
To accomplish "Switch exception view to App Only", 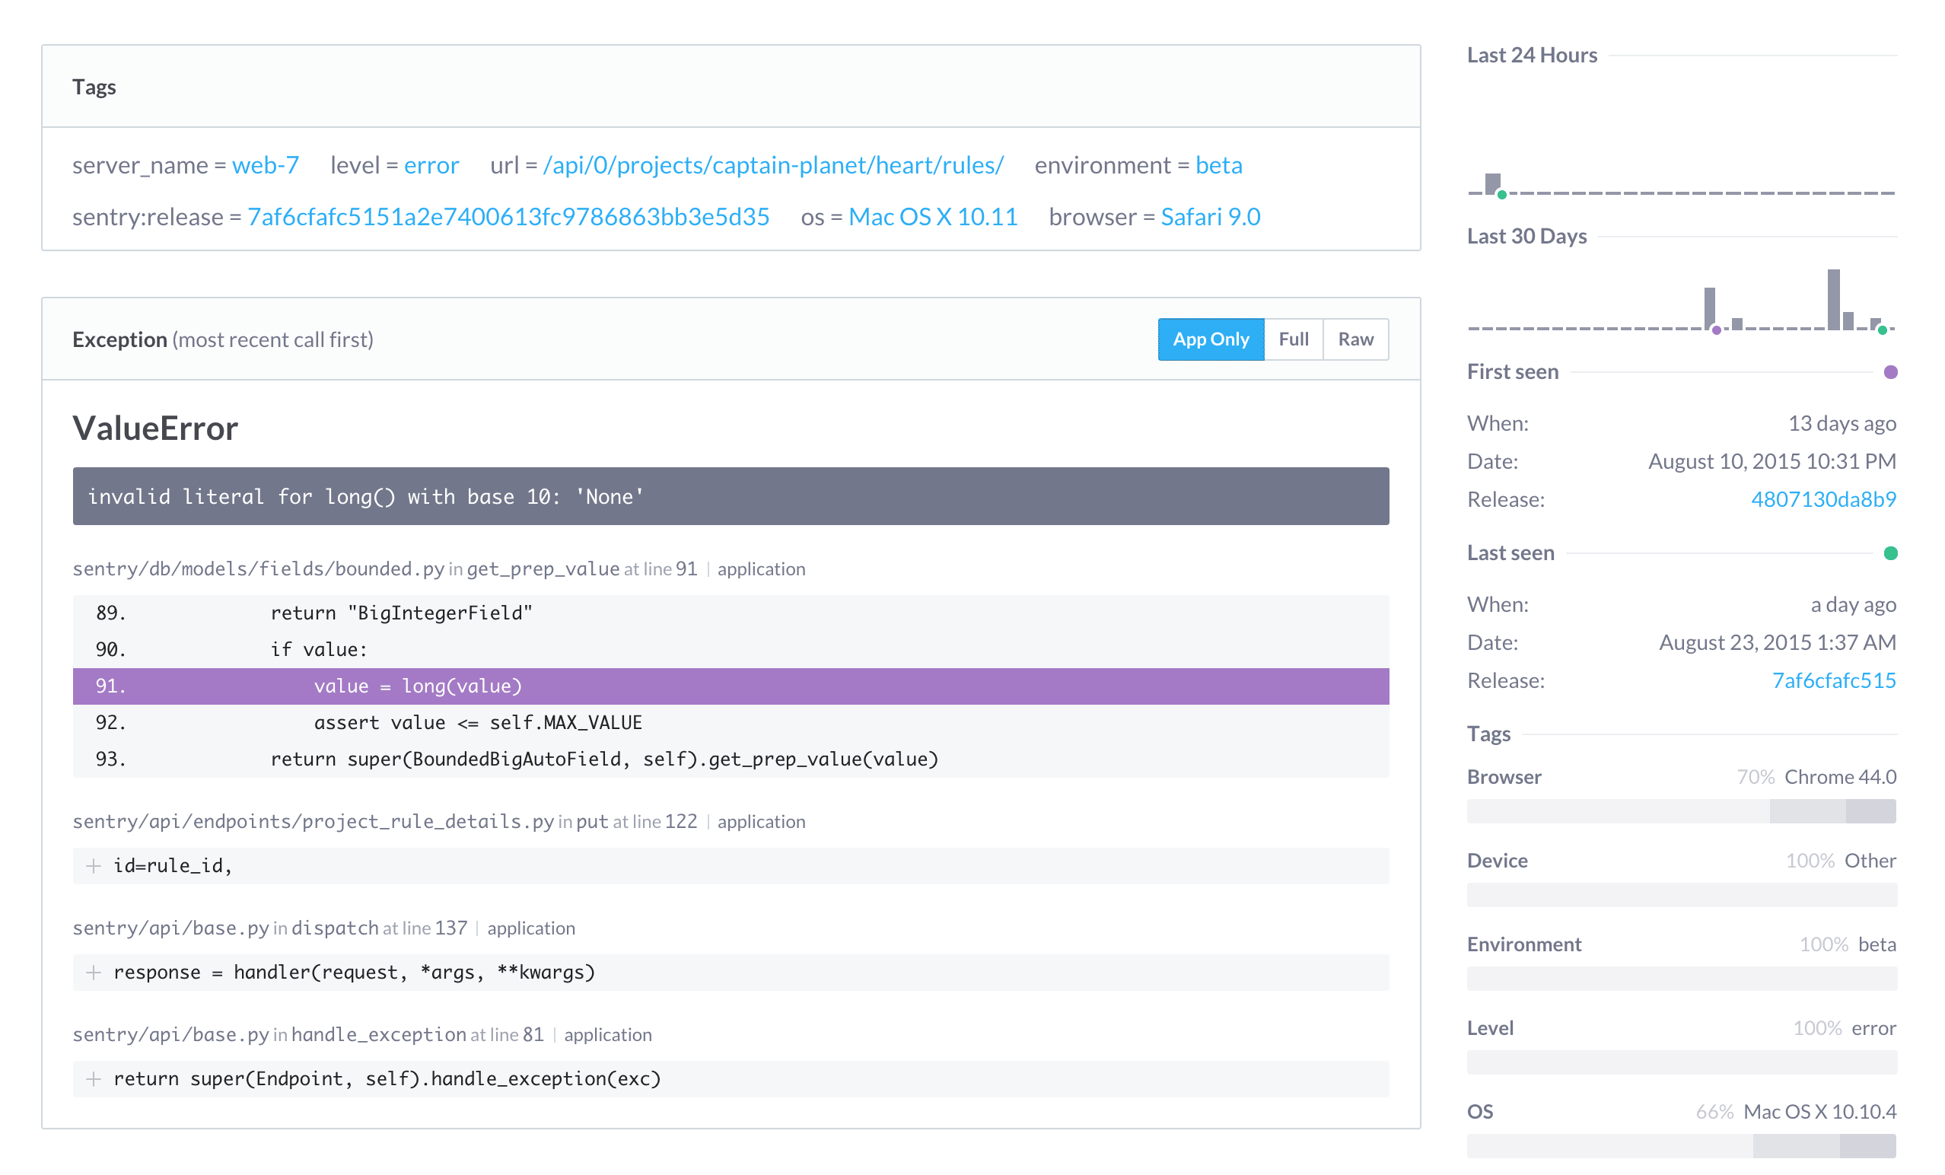I will pos(1211,339).
